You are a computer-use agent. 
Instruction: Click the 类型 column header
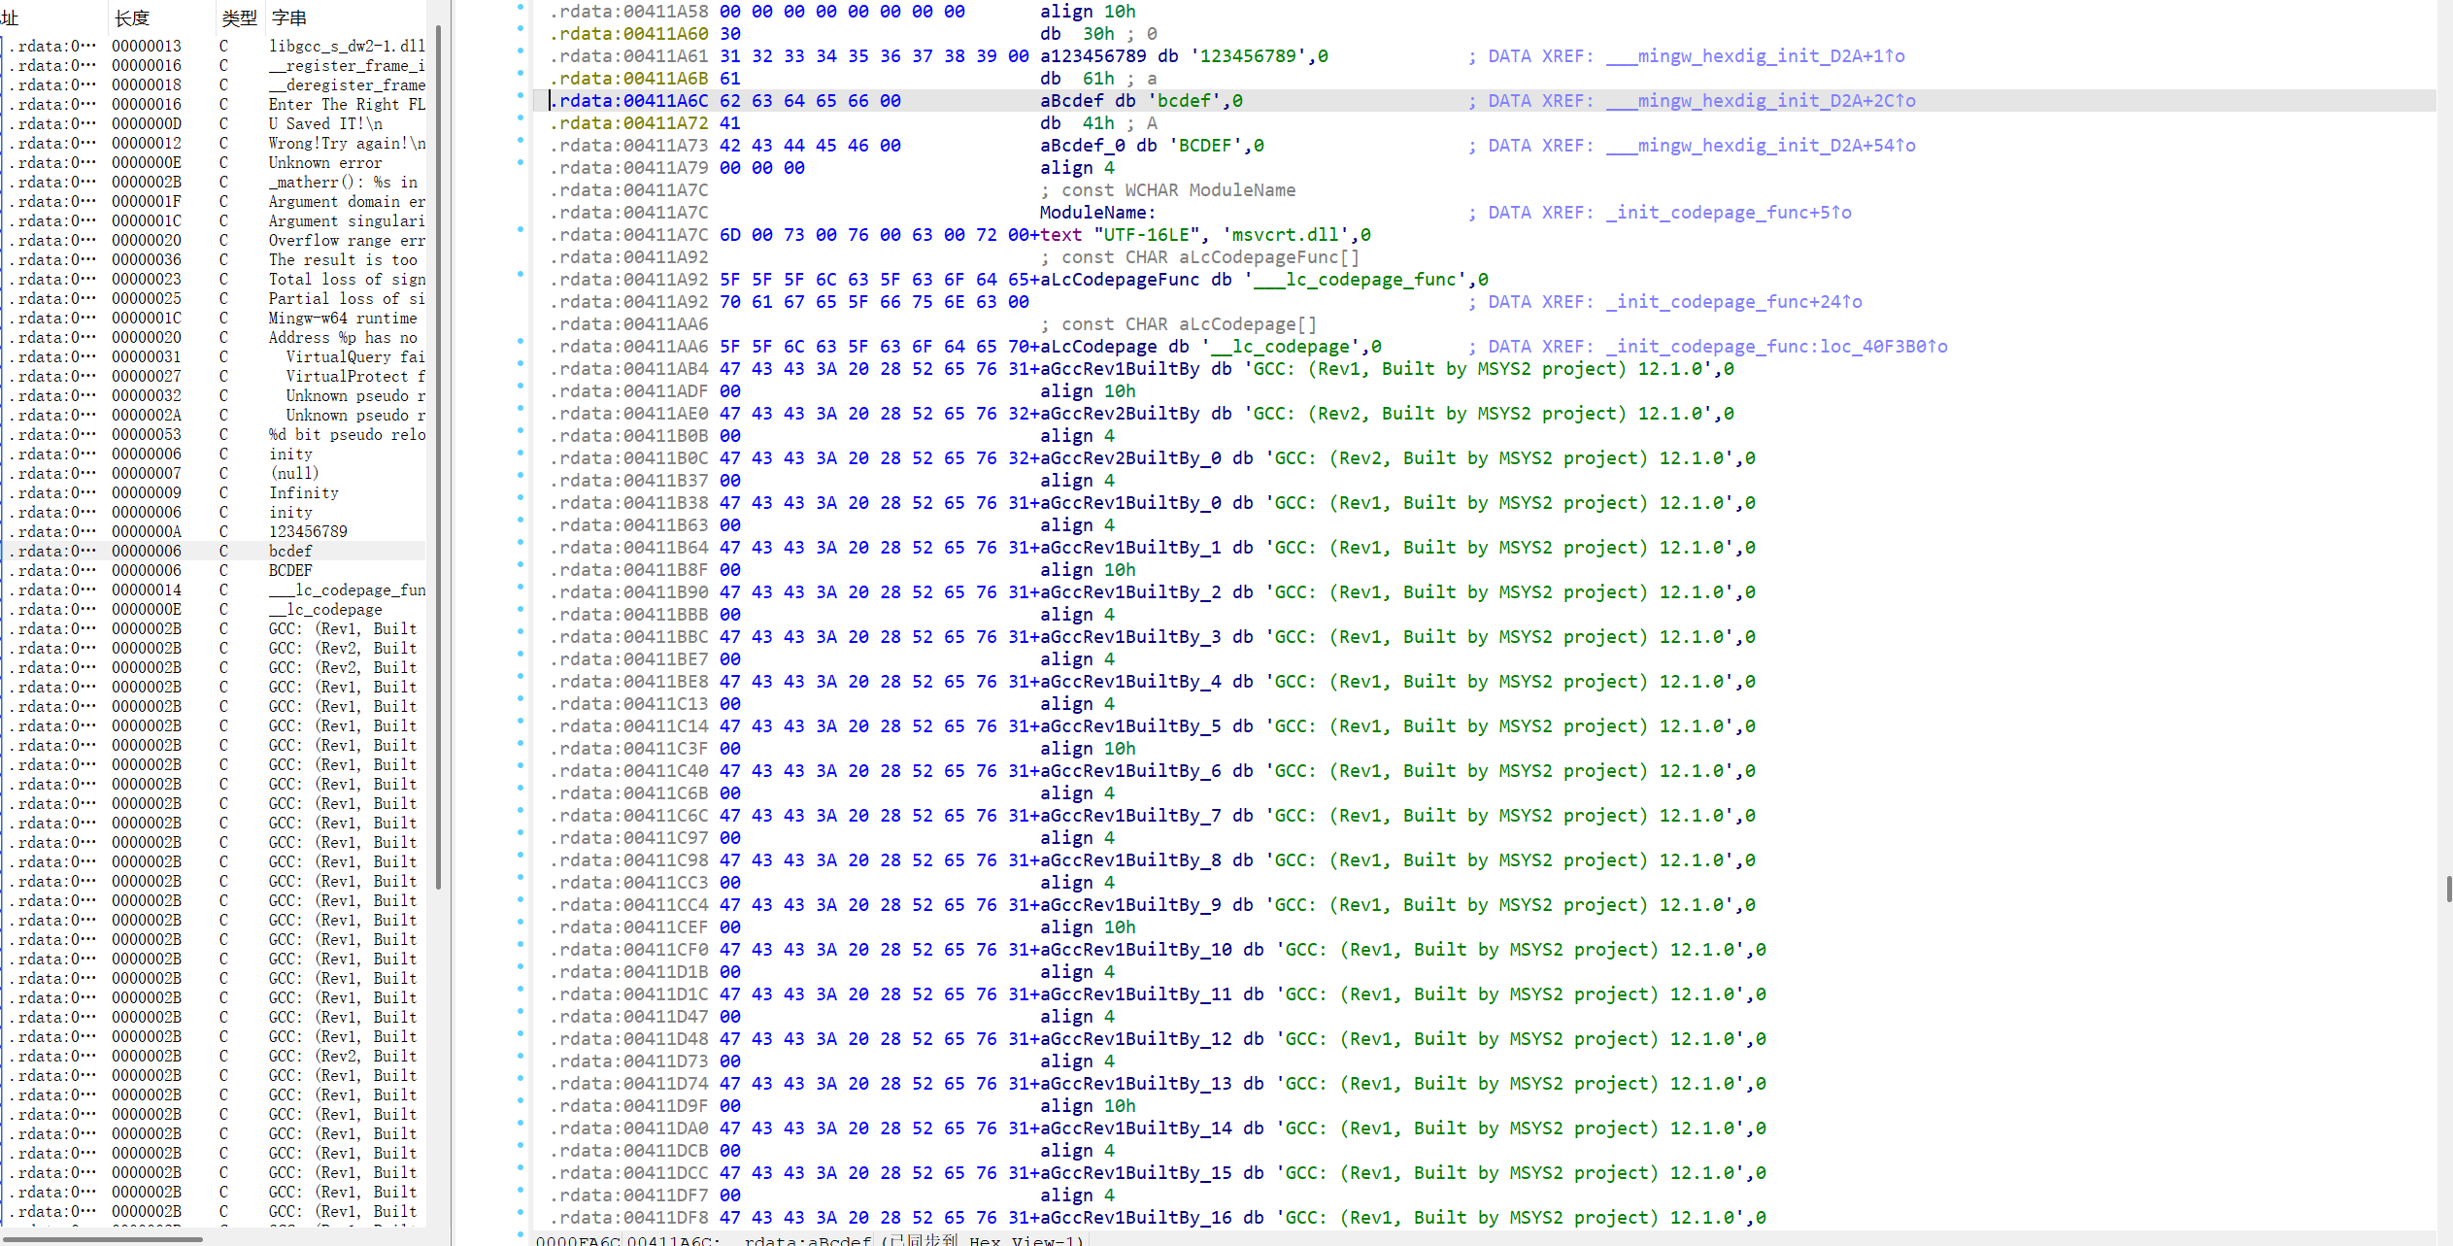coord(238,17)
